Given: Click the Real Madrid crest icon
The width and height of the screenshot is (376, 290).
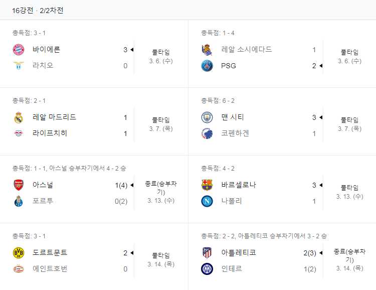Looking at the screenshot, I should point(19,117).
